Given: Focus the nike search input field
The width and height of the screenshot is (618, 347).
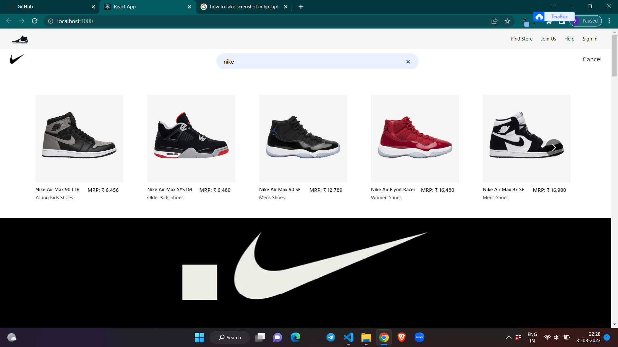Looking at the screenshot, I should [x=317, y=61].
